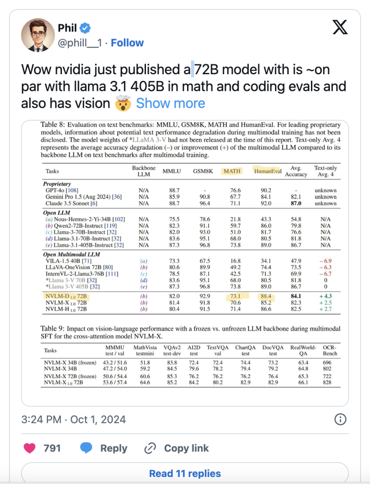Expand the tweet with Show more
370x484 pixels.
coord(171,104)
